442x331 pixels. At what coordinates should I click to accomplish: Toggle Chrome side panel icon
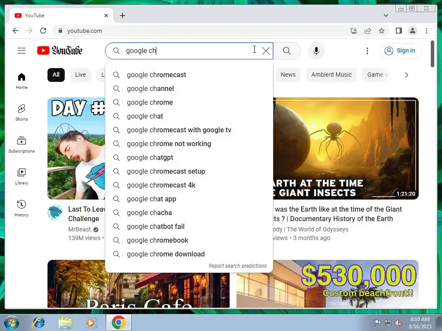(x=398, y=31)
